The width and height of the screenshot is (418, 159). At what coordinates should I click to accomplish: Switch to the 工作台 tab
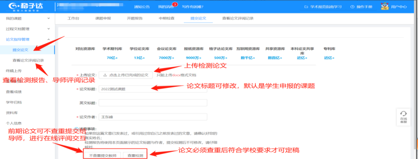[x=73, y=19]
